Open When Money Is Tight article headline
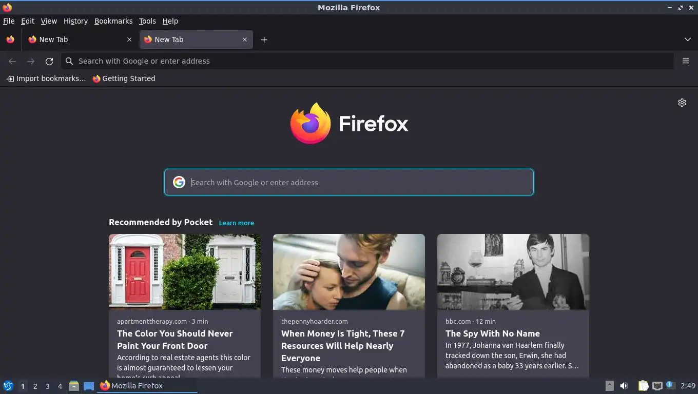 pos(343,346)
